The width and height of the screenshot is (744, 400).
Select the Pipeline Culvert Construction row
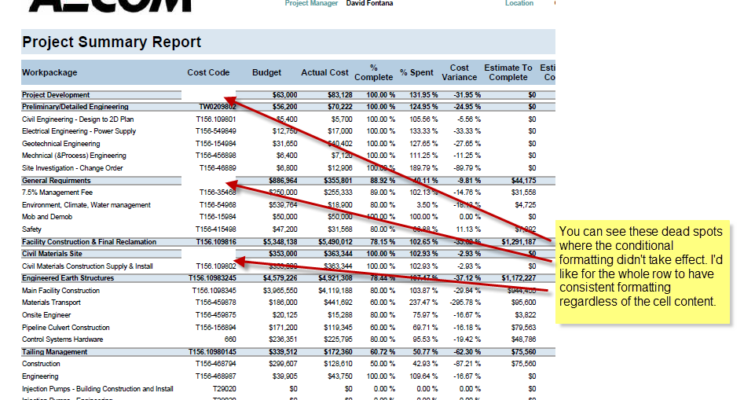point(65,328)
